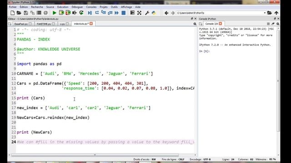Click 'Encodage: UTF-8' in the status bar
This screenshot has height=163, width=291.
coord(200,159)
